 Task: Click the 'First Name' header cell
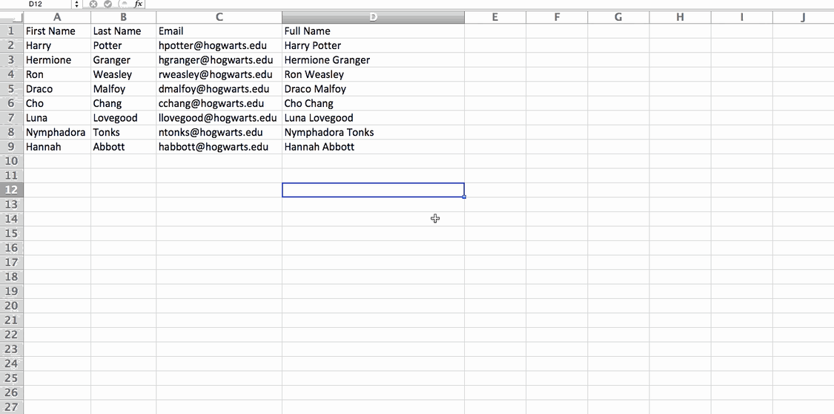[x=57, y=31]
